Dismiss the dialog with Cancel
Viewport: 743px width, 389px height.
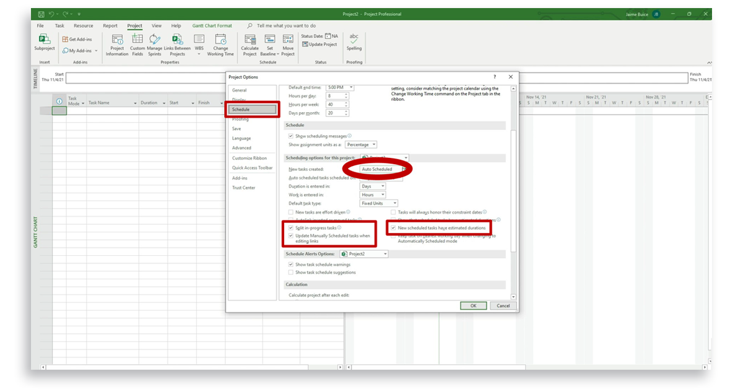tap(503, 305)
